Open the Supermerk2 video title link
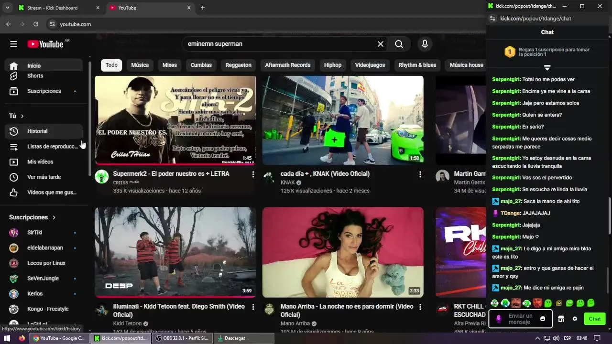 click(x=171, y=174)
